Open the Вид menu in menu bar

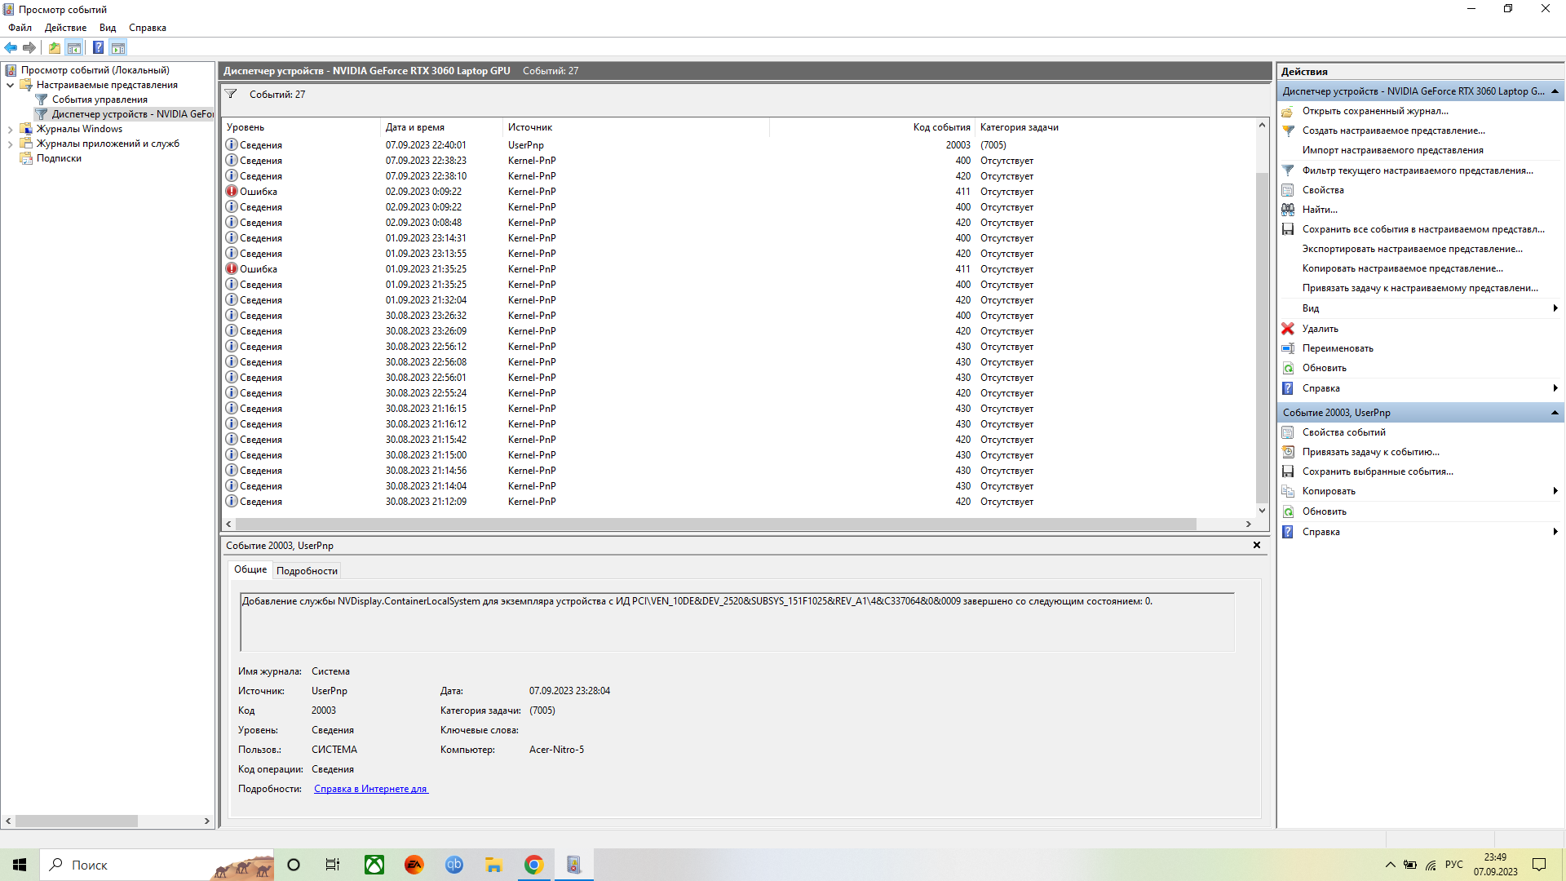[108, 28]
